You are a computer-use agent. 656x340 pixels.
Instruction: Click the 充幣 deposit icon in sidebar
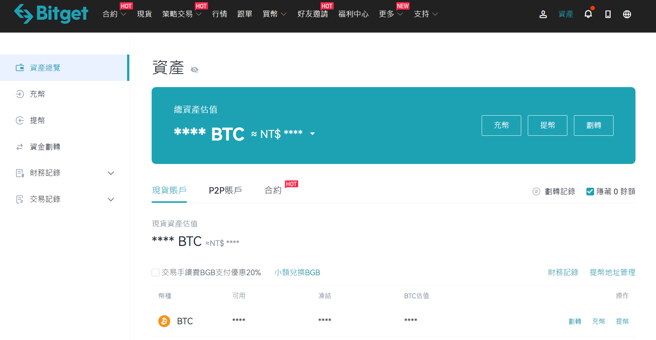coord(20,94)
